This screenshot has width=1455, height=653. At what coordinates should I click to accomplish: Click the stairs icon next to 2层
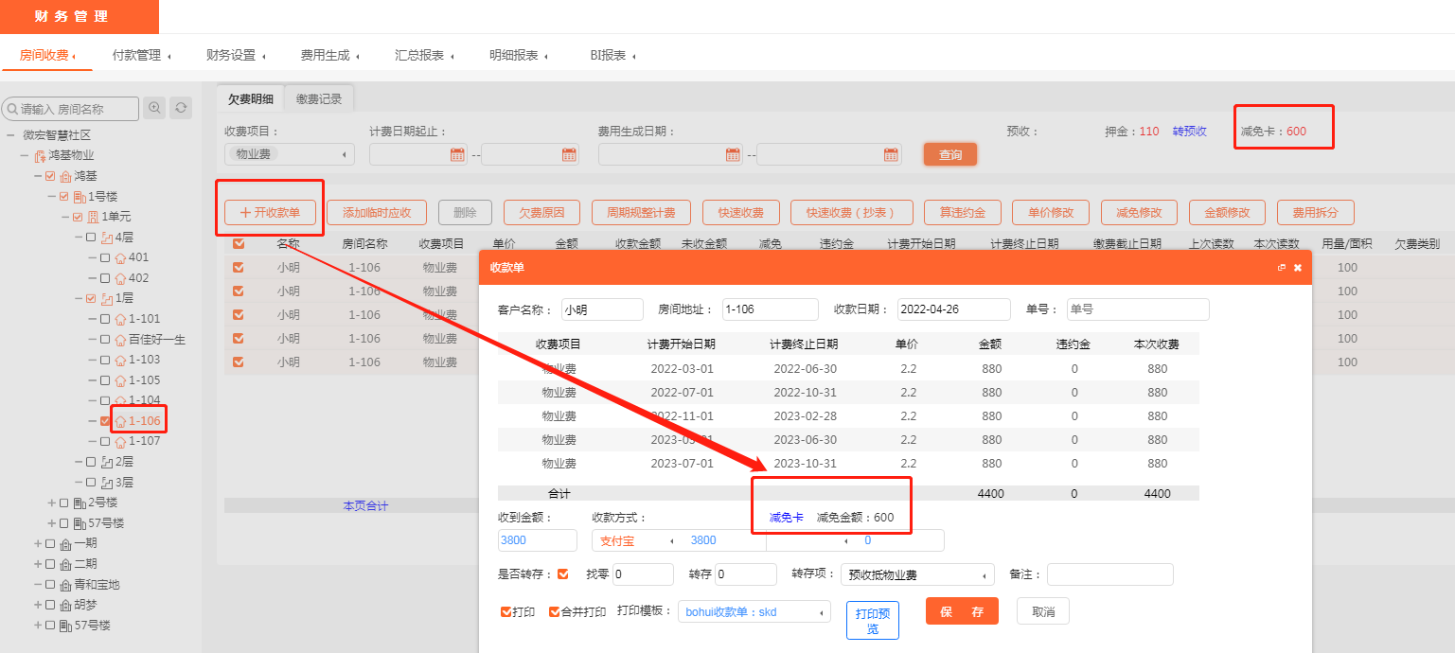pyautogui.click(x=106, y=462)
